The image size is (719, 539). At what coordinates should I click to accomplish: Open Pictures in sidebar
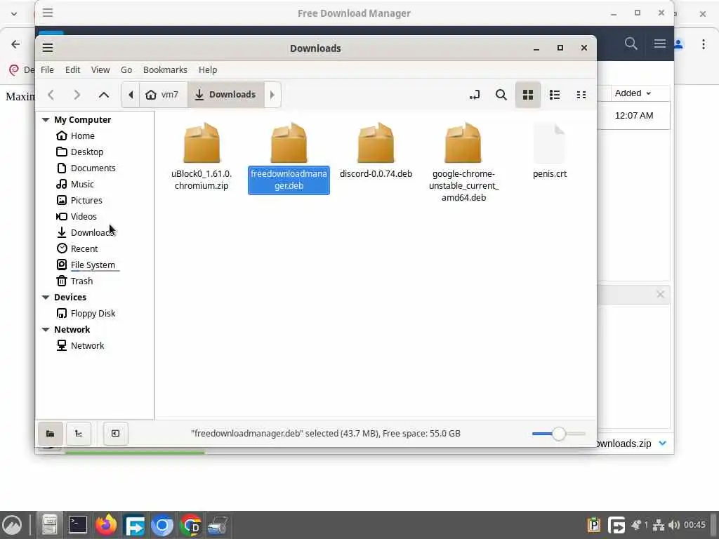pyautogui.click(x=86, y=200)
